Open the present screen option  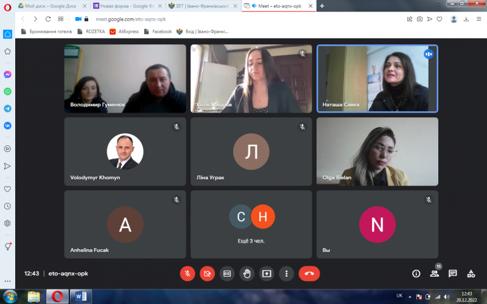coord(267,274)
